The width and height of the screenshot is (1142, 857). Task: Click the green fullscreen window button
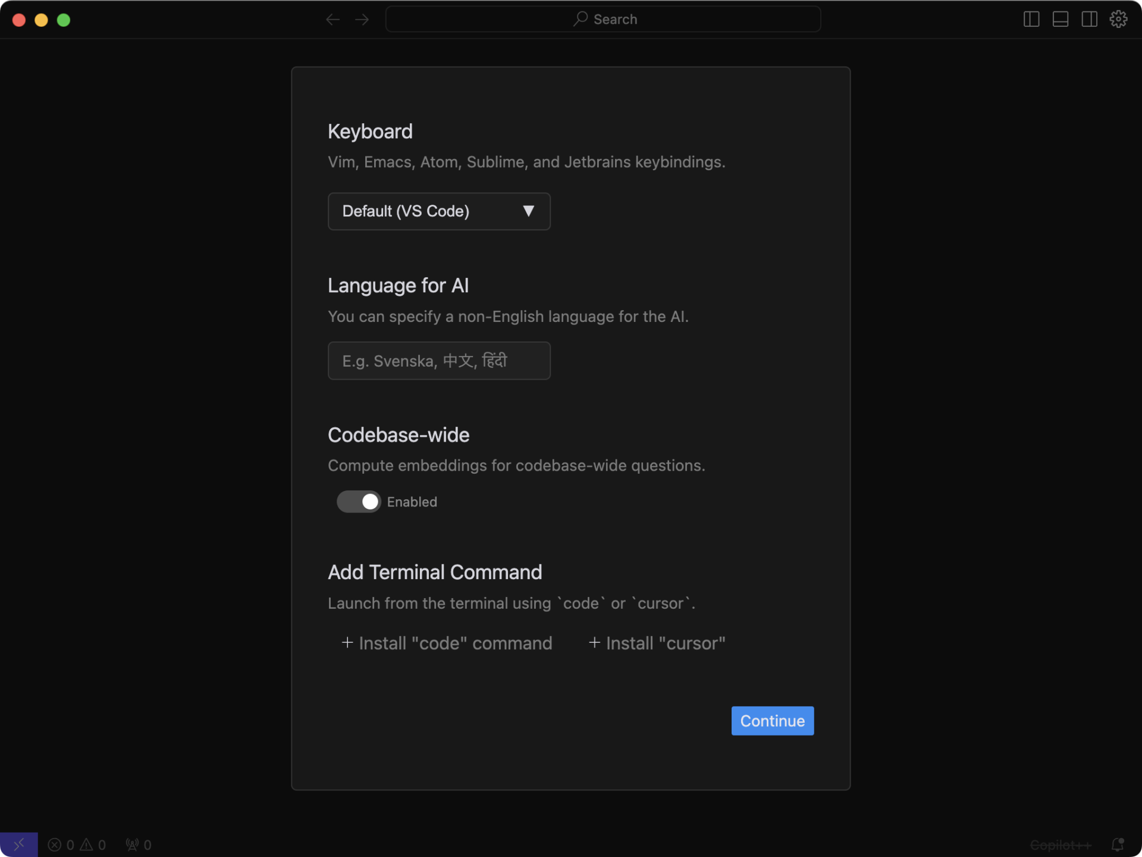[x=64, y=20]
